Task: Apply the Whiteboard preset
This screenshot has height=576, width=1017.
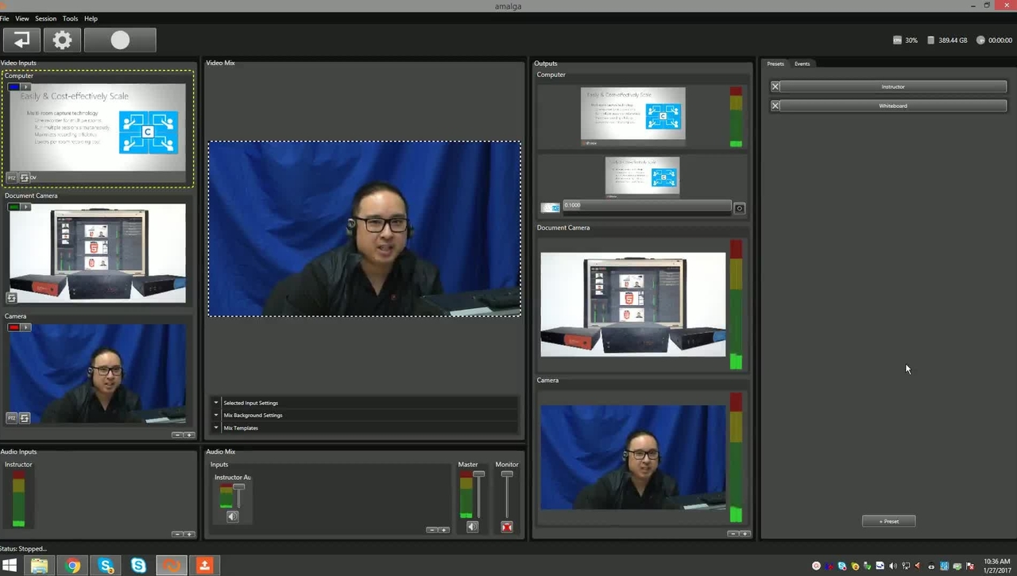Action: point(893,106)
